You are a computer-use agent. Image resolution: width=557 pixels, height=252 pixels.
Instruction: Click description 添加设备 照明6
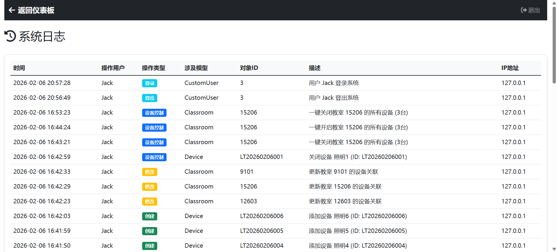click(x=358, y=216)
